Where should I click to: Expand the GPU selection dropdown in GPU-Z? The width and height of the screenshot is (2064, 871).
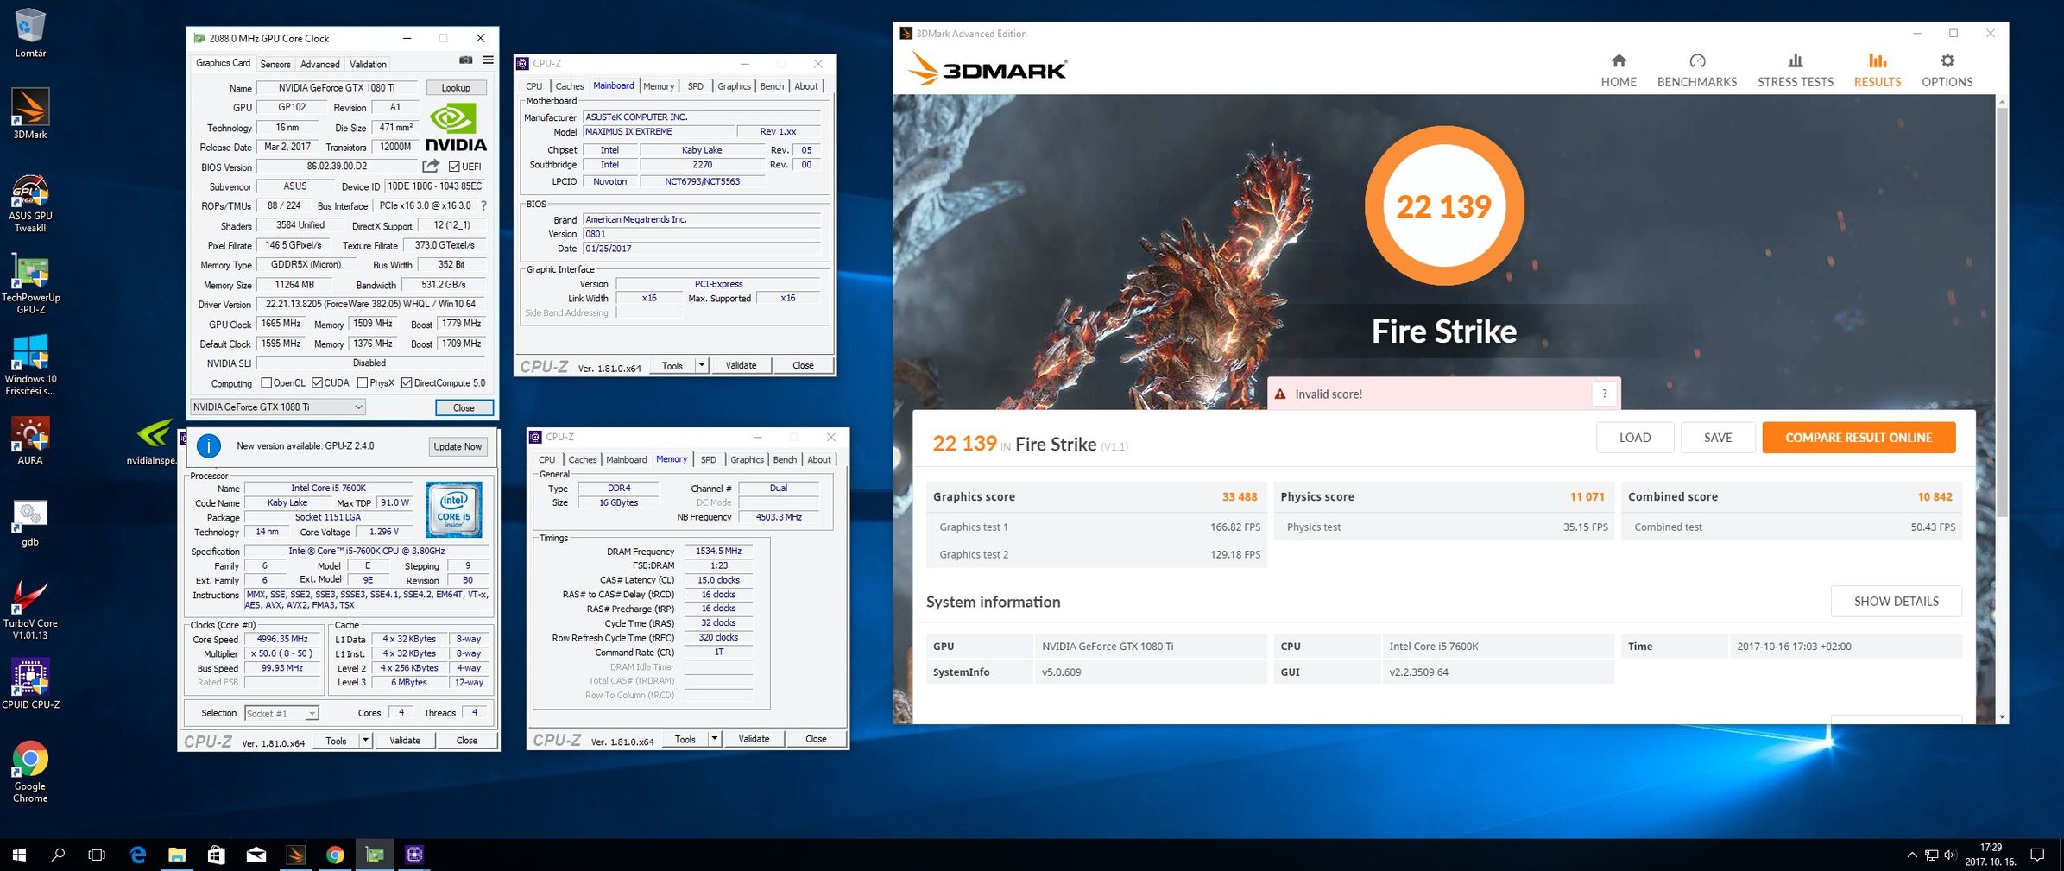[358, 407]
